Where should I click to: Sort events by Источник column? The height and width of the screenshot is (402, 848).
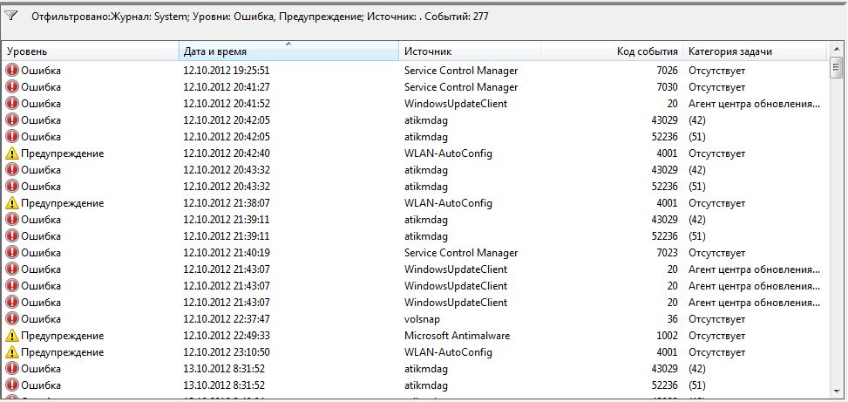469,51
